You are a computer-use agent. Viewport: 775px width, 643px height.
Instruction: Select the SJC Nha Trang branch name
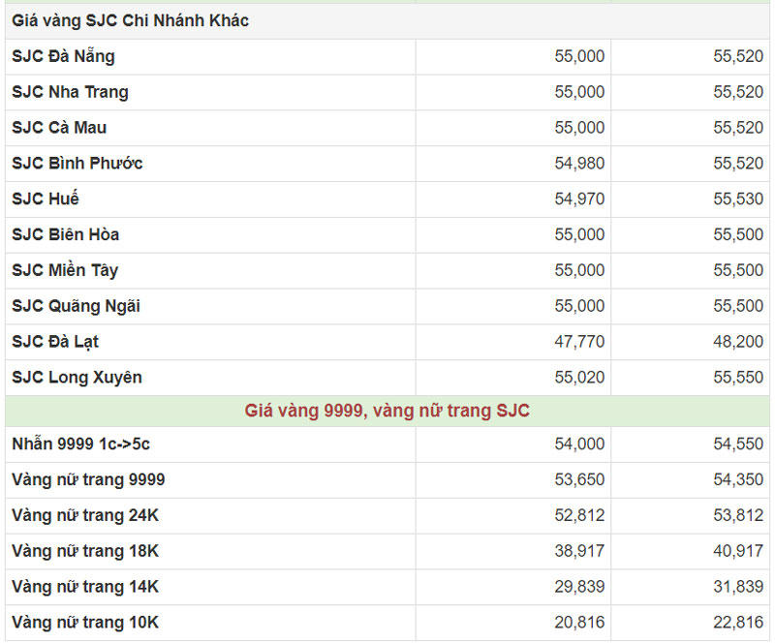click(70, 92)
